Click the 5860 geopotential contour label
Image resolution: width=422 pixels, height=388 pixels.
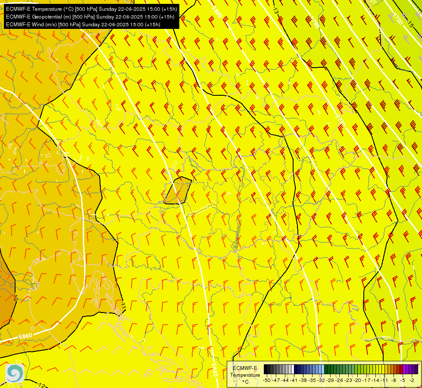click(25, 336)
